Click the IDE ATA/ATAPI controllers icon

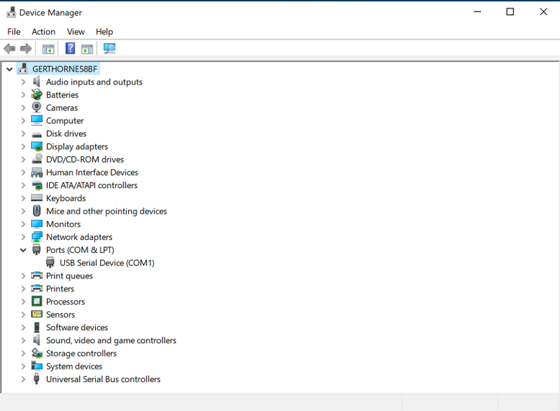click(37, 185)
